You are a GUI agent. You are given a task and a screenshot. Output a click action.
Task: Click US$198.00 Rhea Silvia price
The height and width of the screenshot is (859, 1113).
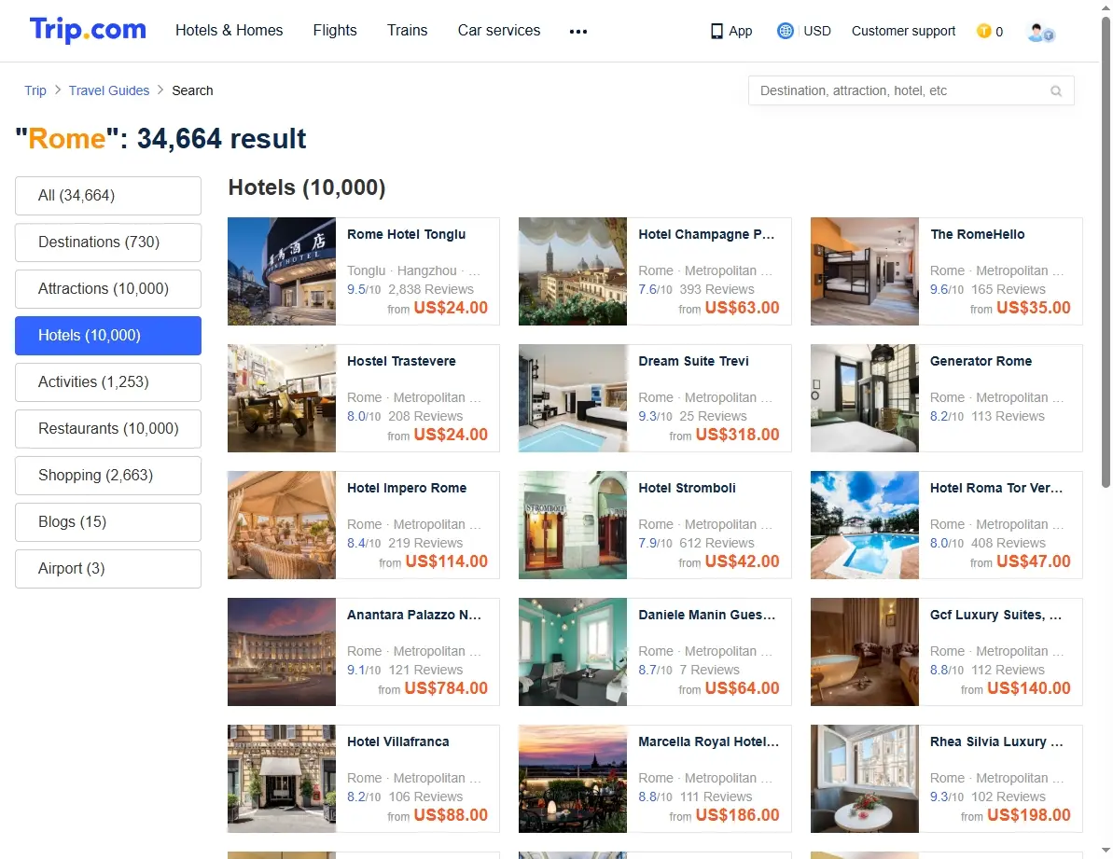[x=1029, y=815]
